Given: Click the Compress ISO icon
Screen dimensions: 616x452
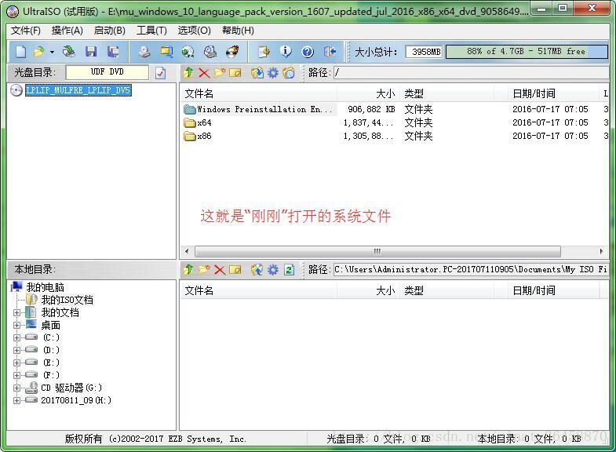Looking at the screenshot, I should pos(188,52).
